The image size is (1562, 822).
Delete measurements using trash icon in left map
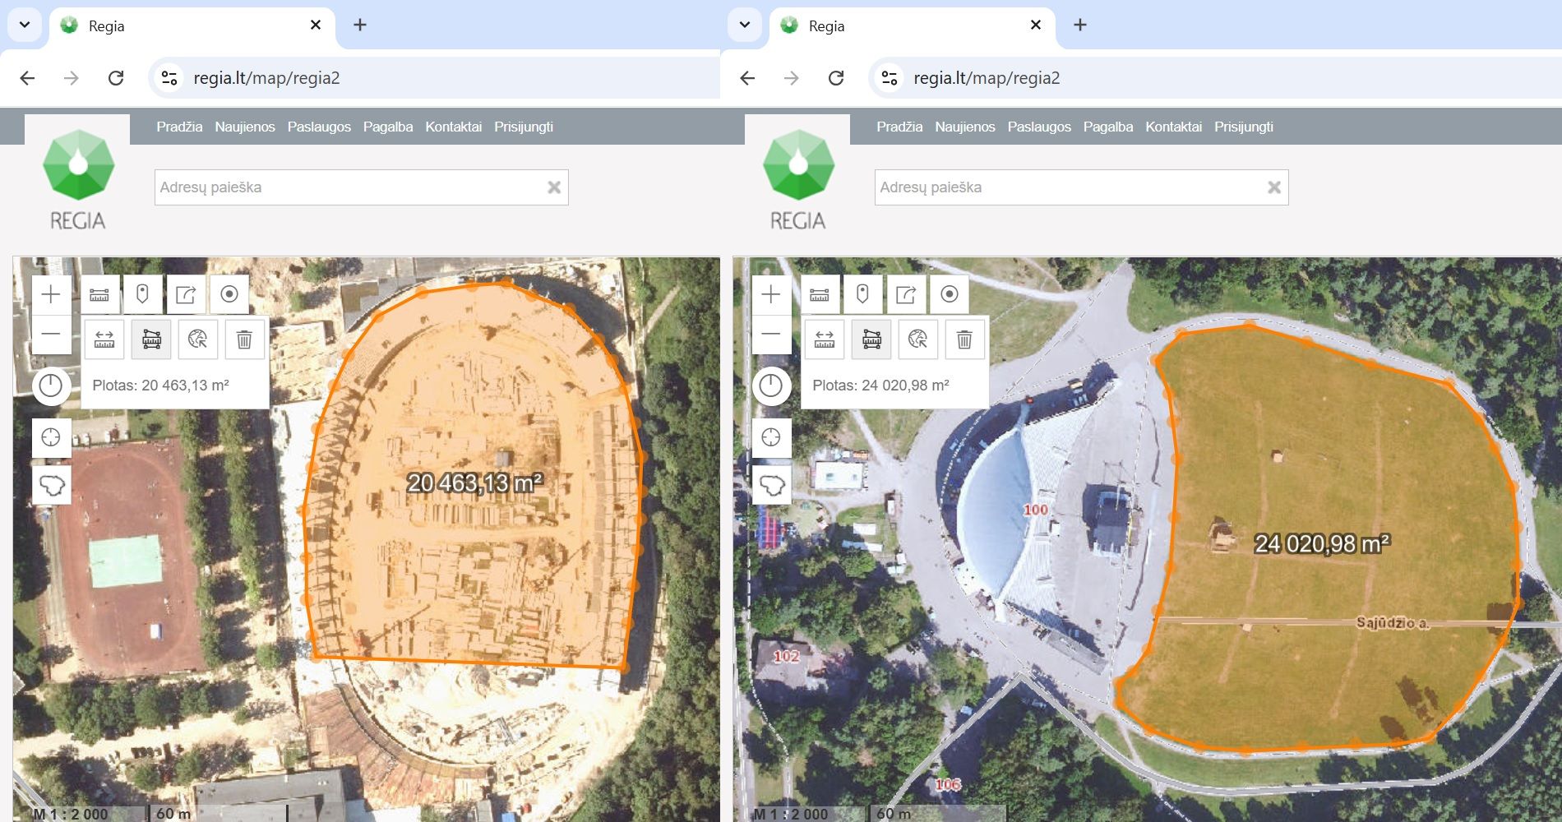pos(244,339)
